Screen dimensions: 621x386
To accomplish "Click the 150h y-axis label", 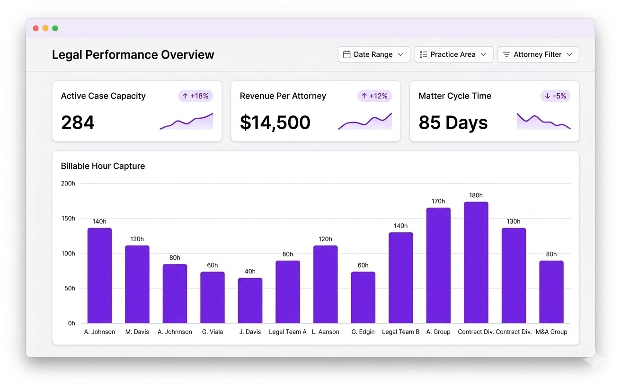I will 68,219.
